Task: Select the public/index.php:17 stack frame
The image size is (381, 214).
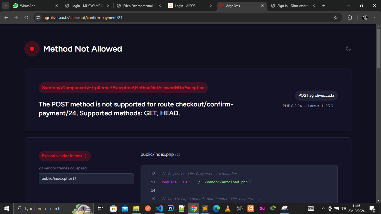Action: click(x=86, y=179)
